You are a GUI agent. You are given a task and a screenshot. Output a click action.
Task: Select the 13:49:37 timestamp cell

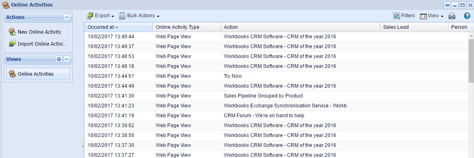point(111,46)
